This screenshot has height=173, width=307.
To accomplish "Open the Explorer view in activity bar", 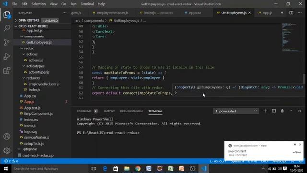I will (7, 14).
